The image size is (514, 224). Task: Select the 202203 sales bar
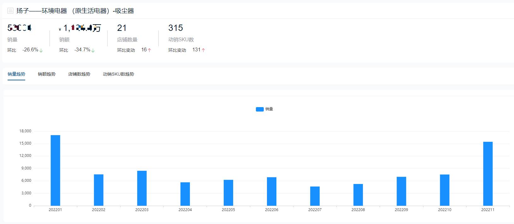tap(142, 188)
